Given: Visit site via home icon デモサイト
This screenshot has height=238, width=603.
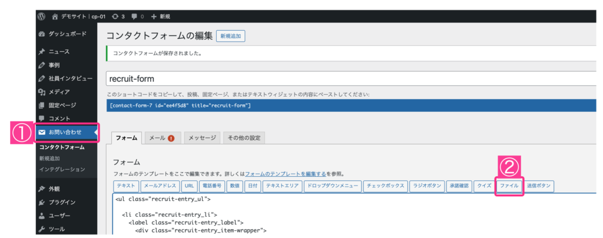Looking at the screenshot, I should pos(78,16).
